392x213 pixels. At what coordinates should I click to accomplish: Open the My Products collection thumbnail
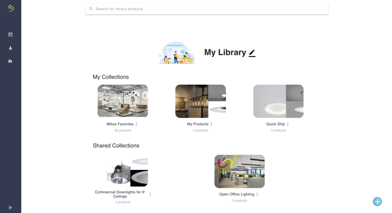coord(201,101)
